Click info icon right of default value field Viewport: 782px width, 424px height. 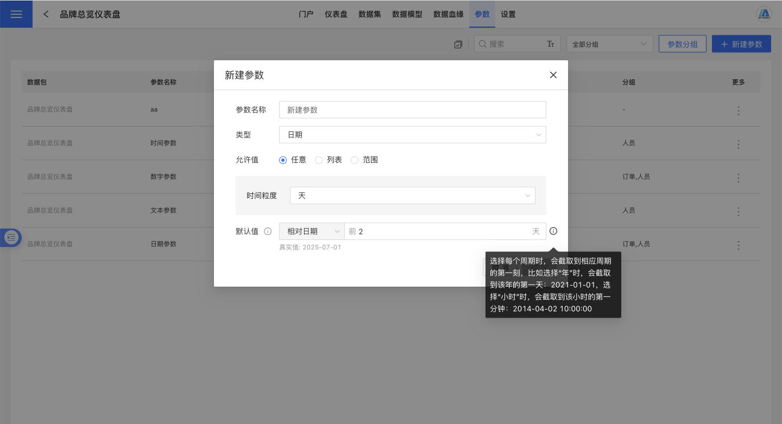[553, 231]
